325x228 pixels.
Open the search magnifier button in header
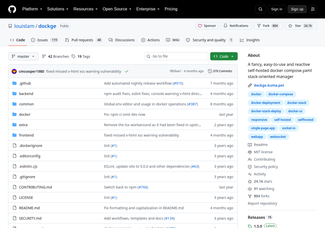260,9
